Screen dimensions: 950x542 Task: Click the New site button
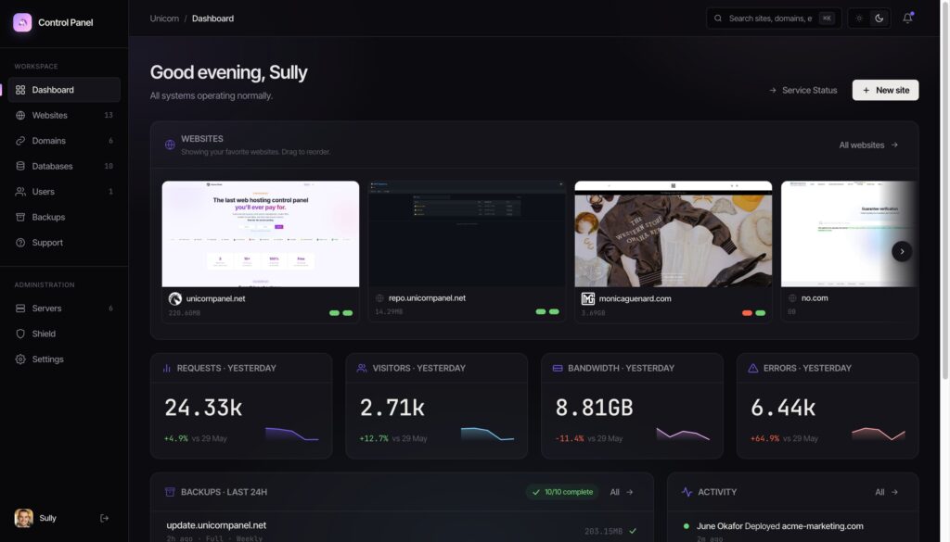pos(885,90)
